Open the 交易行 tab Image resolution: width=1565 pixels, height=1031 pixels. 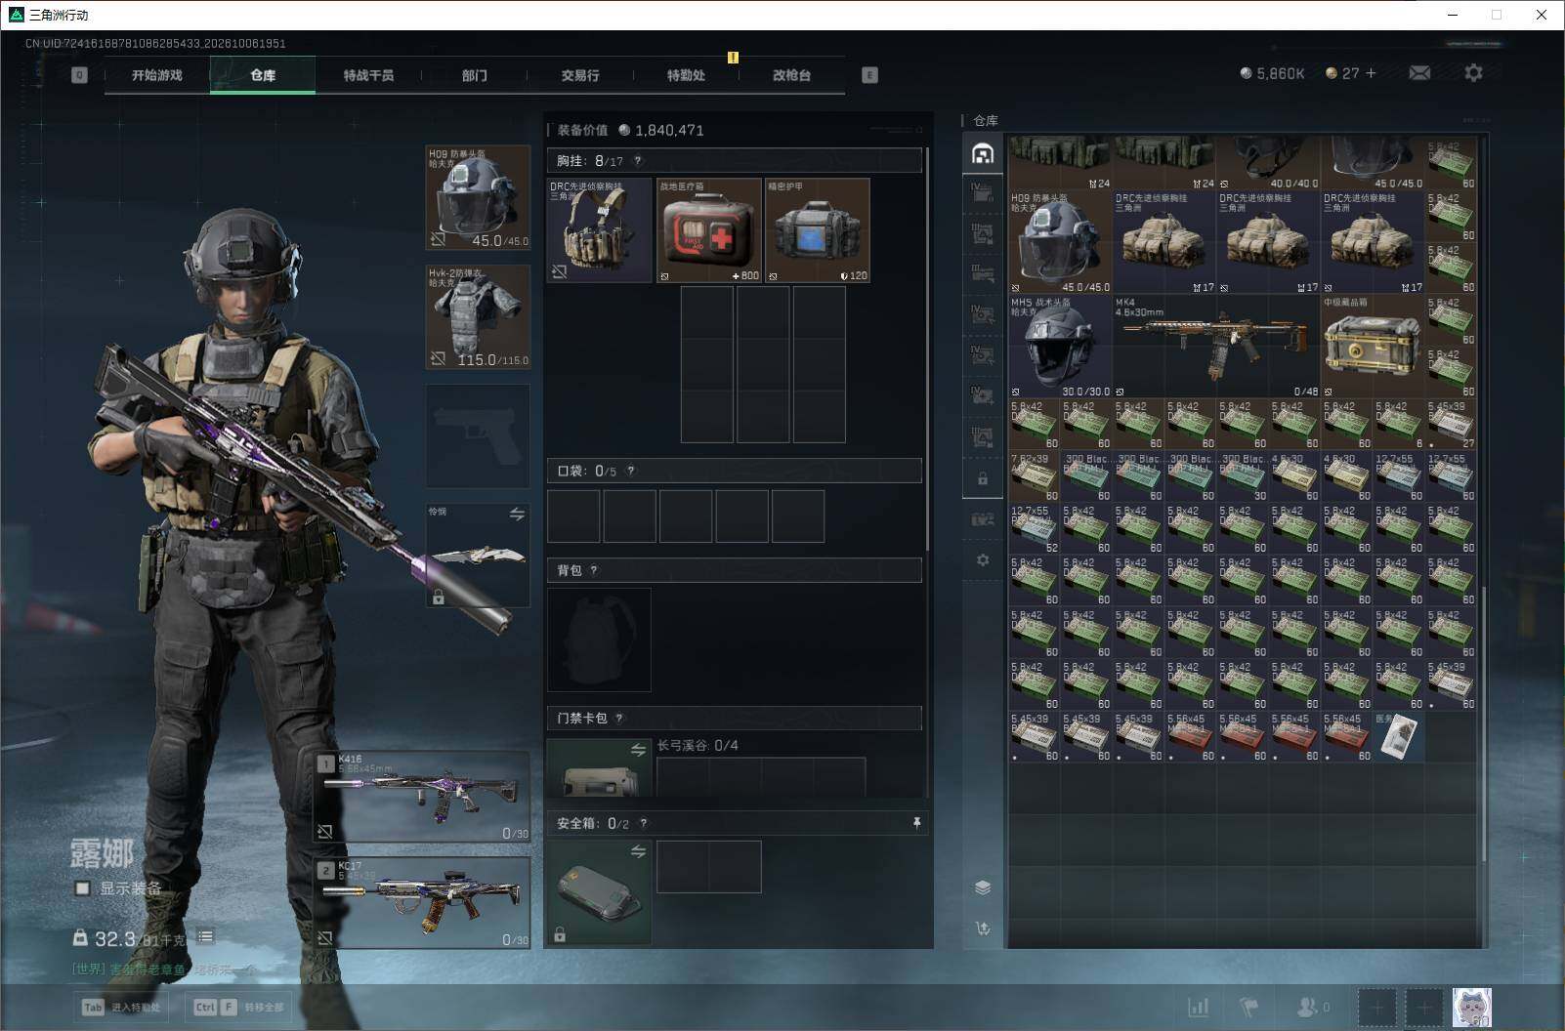click(580, 75)
